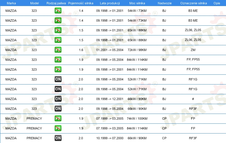Image resolution: width=226 pixels, height=143 pixels.
Task: Select the '#' engine code cell
Action: pos(193,99)
